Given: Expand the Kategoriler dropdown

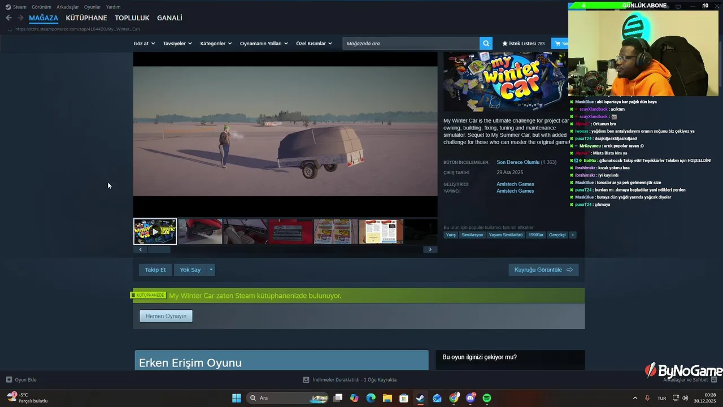Looking at the screenshot, I should [216, 44].
